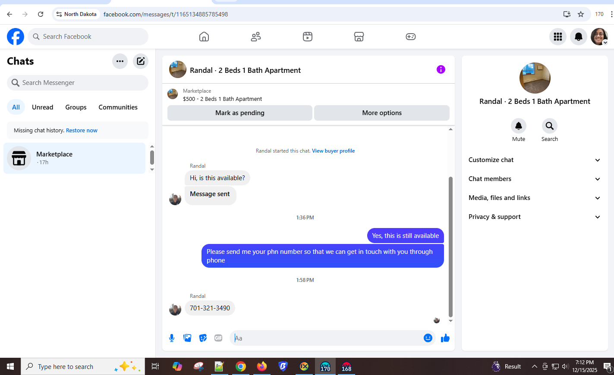
Task: Click the Search Messenger field
Action: [x=78, y=83]
